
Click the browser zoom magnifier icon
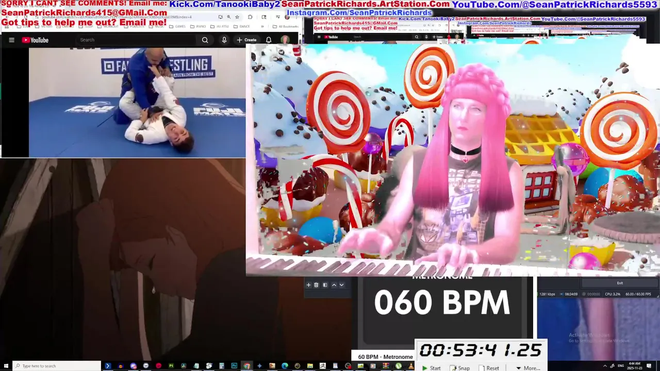click(228, 17)
